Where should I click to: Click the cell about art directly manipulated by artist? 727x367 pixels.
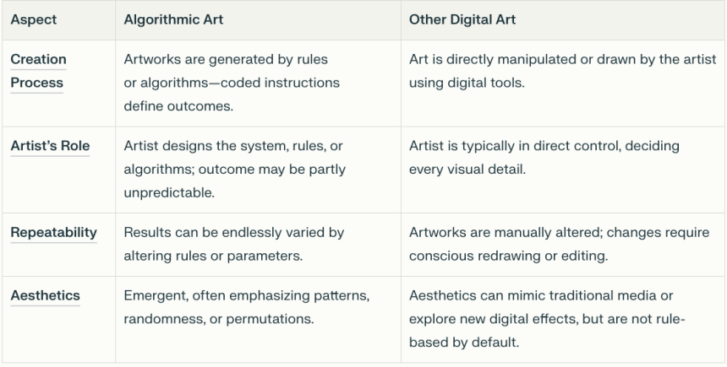pyautogui.click(x=563, y=84)
